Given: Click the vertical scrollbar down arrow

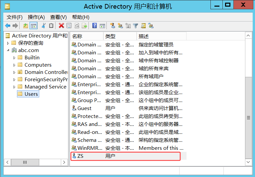Looking at the screenshot, I should click(248, 162).
